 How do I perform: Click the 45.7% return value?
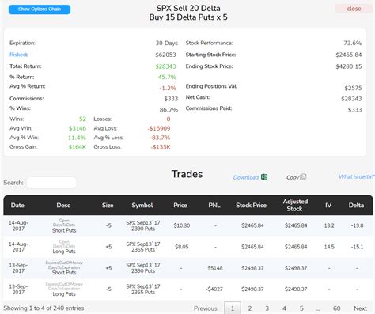tap(167, 78)
